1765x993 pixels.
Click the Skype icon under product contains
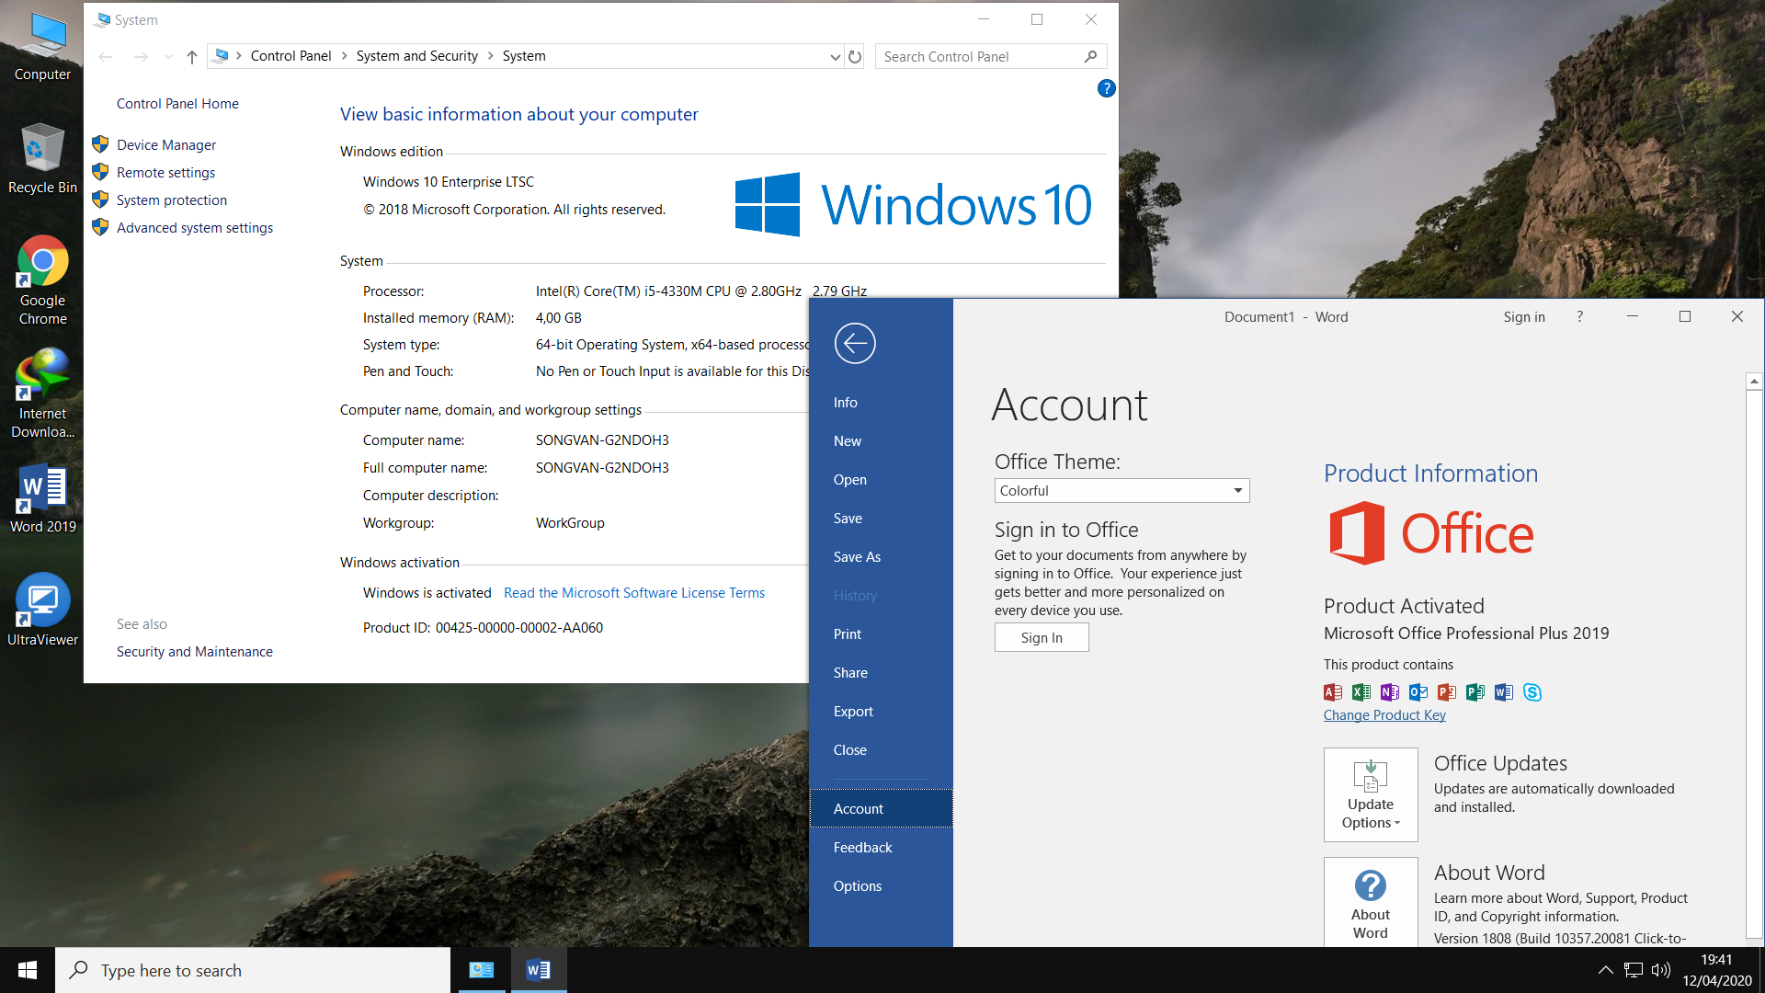(1532, 692)
